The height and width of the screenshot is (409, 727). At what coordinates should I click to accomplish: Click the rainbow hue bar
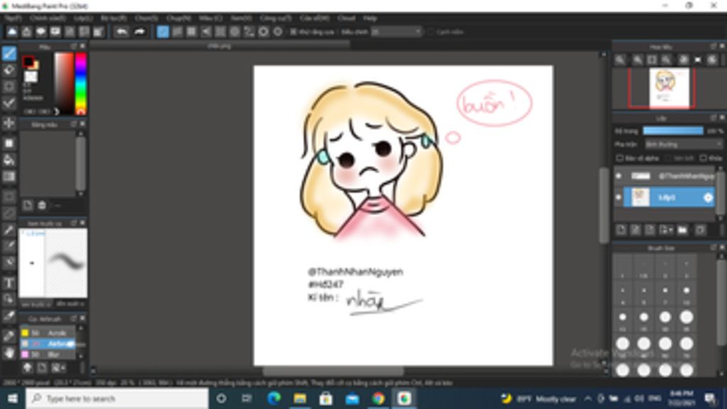81,83
